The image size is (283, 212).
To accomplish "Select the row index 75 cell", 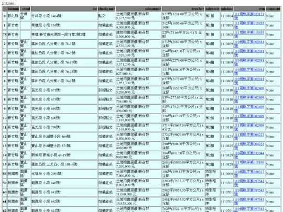I will tap(5, 35).
